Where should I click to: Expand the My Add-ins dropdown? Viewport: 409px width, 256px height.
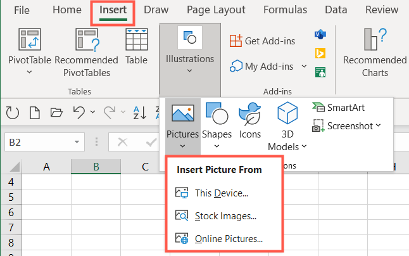304,66
